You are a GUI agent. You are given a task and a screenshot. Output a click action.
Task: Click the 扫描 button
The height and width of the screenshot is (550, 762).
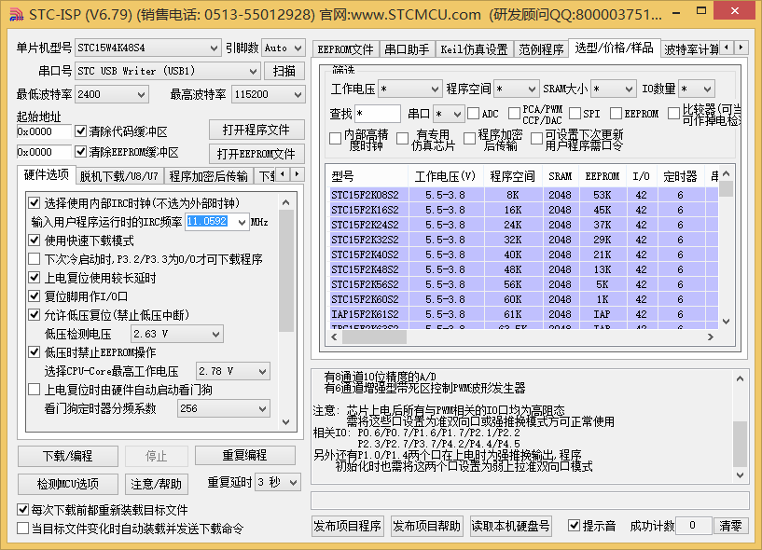click(x=284, y=71)
